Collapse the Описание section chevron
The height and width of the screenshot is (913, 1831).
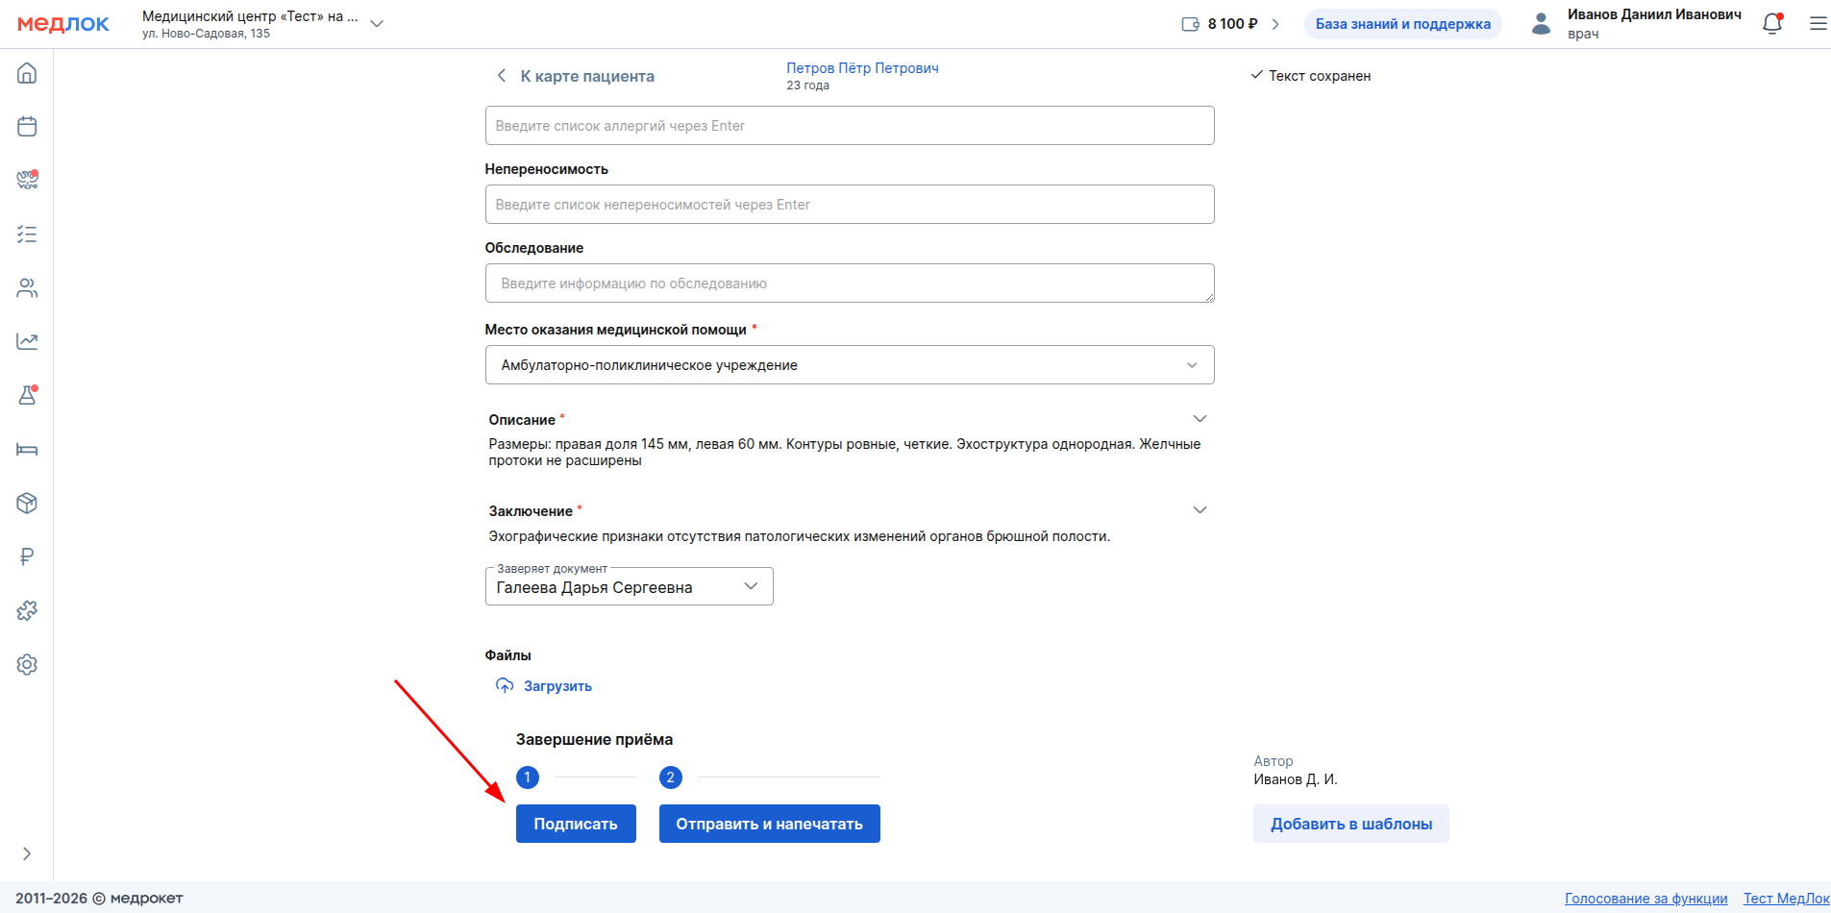point(1200,419)
